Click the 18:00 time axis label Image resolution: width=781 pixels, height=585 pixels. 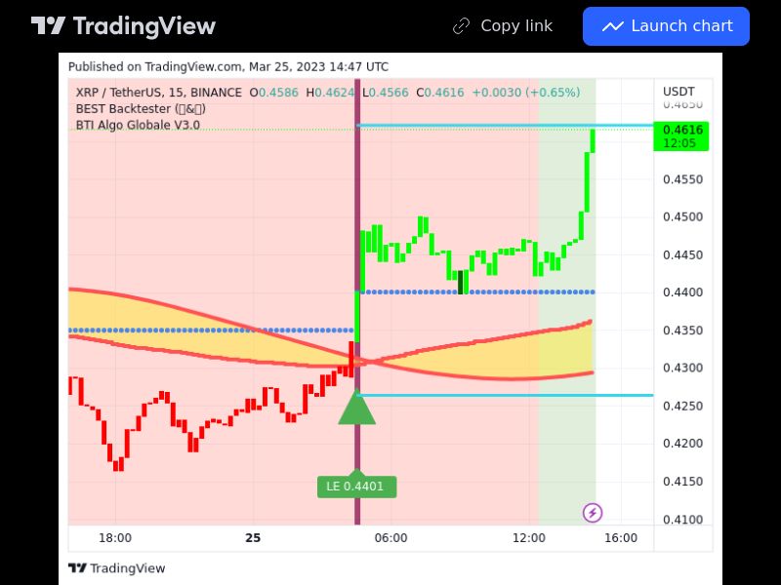(x=115, y=538)
